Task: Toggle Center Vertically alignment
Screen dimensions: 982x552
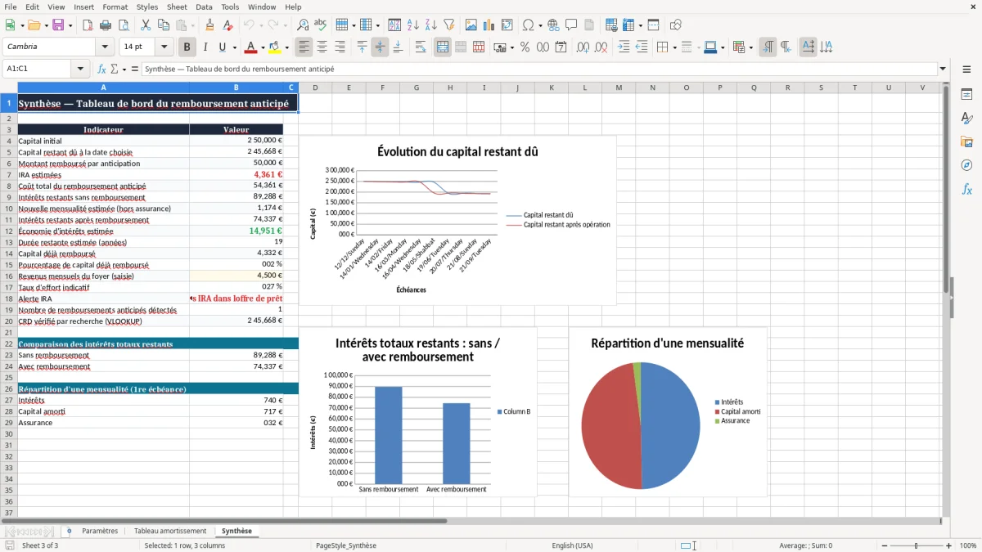Action: tap(380, 47)
